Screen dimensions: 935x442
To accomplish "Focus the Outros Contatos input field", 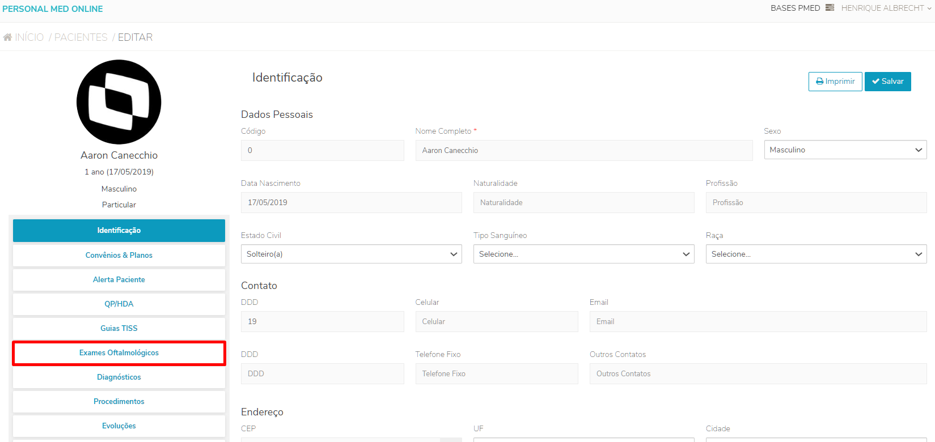I will click(758, 374).
